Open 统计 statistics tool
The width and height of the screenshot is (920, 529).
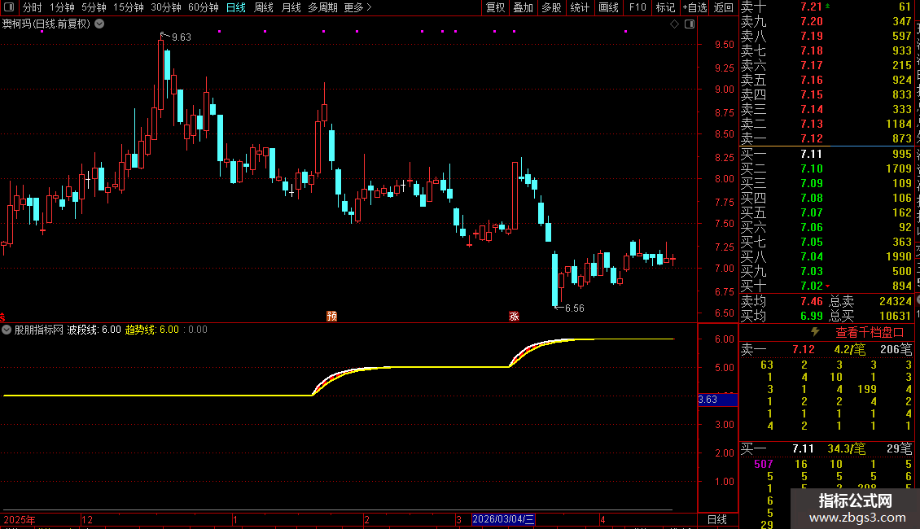[580, 7]
